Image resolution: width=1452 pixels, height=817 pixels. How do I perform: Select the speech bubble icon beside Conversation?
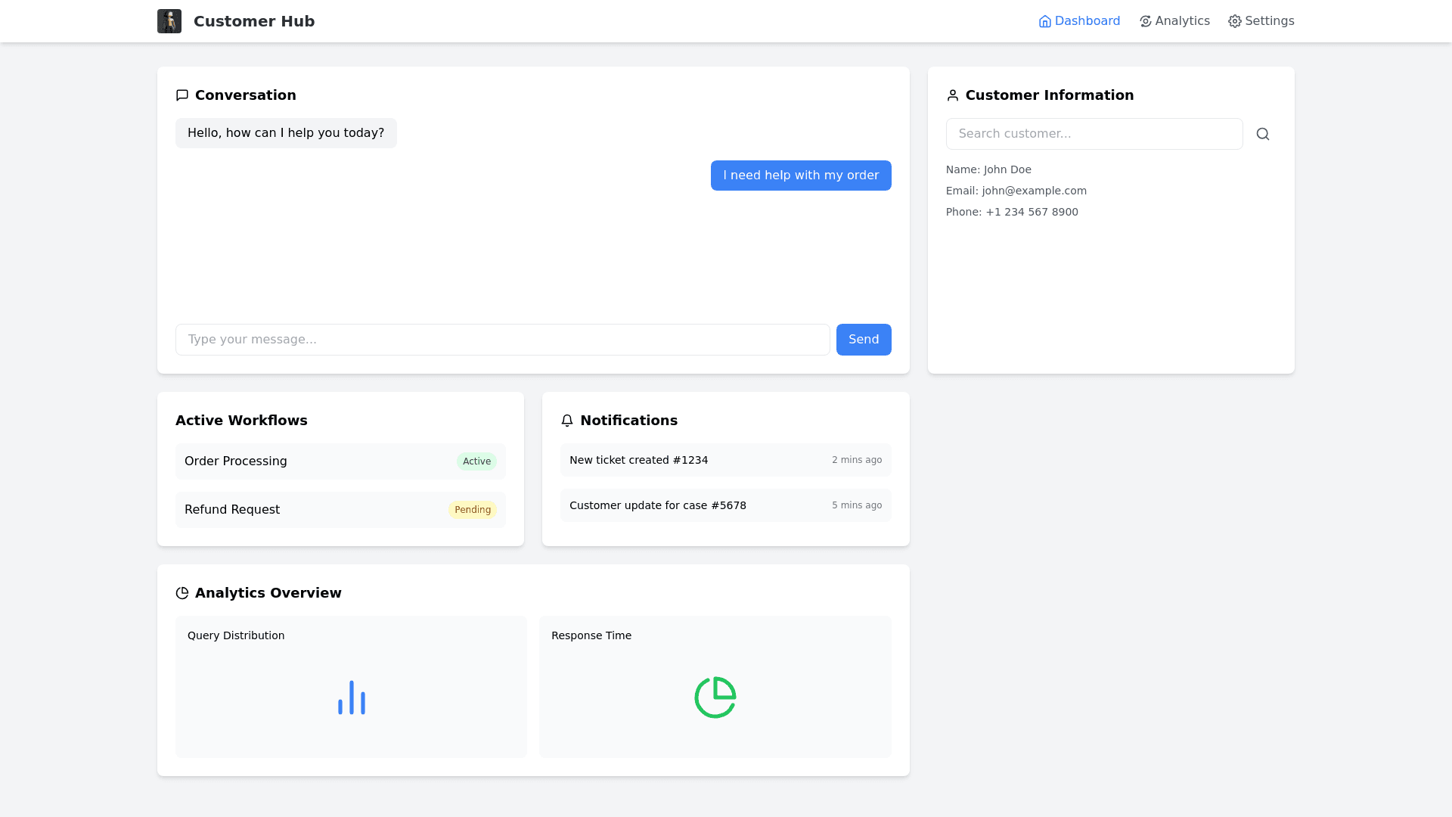point(181,95)
